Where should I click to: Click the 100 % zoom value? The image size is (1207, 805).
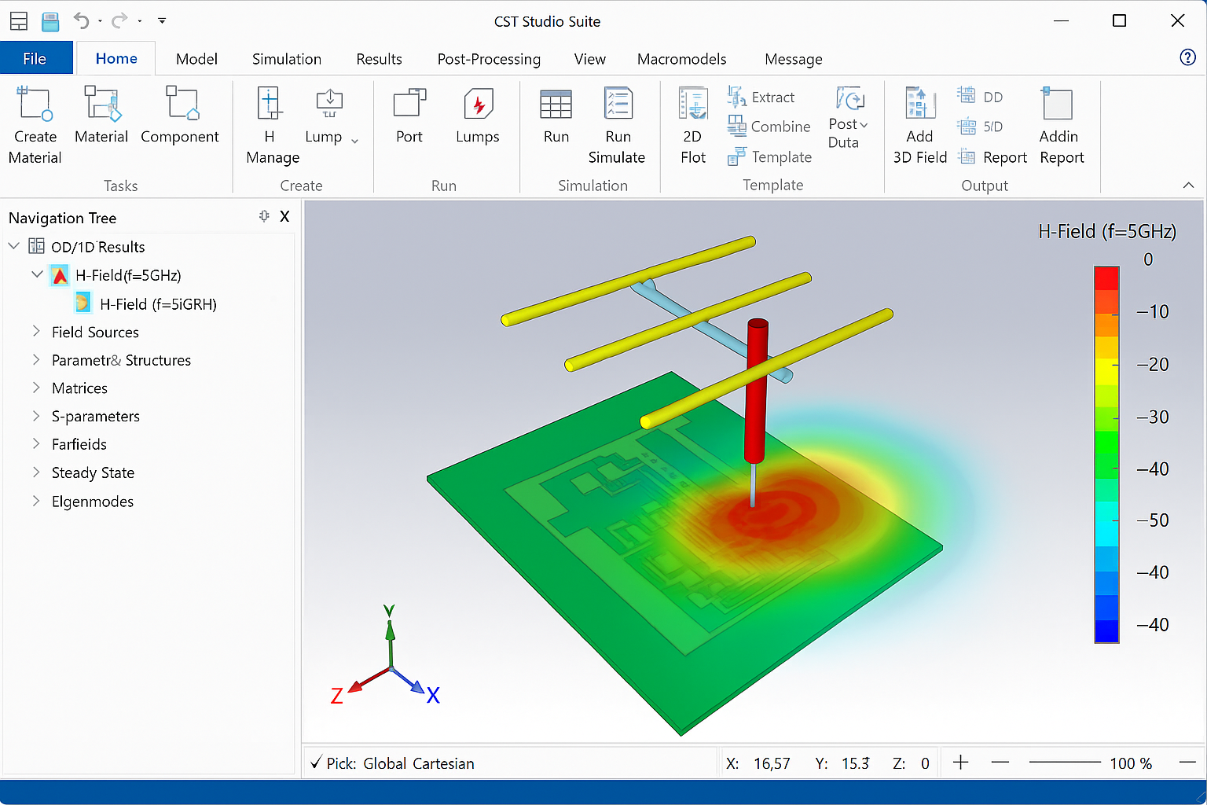click(x=1131, y=763)
